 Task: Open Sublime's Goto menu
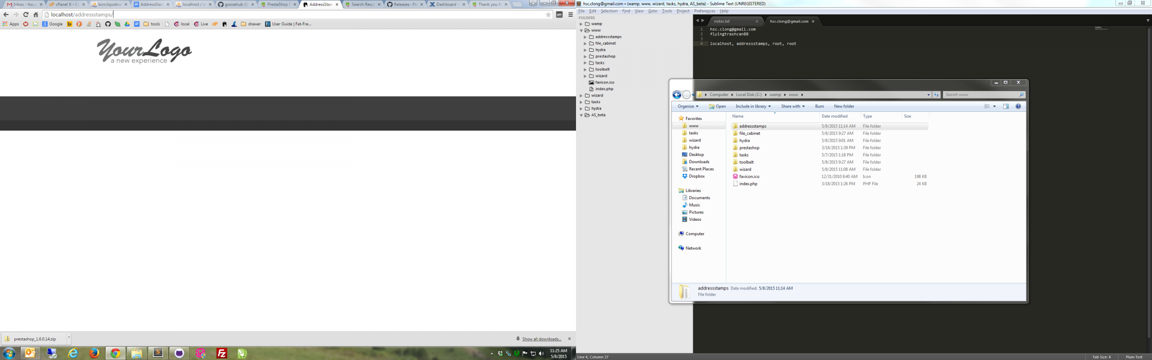click(x=652, y=11)
